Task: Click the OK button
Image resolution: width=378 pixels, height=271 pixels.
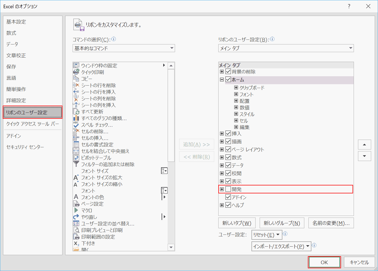Action: (x=324, y=262)
